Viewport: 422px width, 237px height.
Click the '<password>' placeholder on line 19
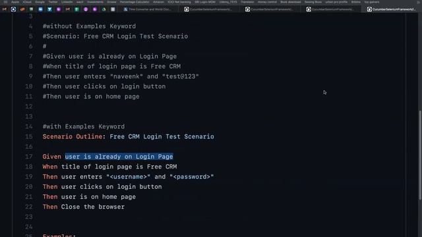[192, 177]
